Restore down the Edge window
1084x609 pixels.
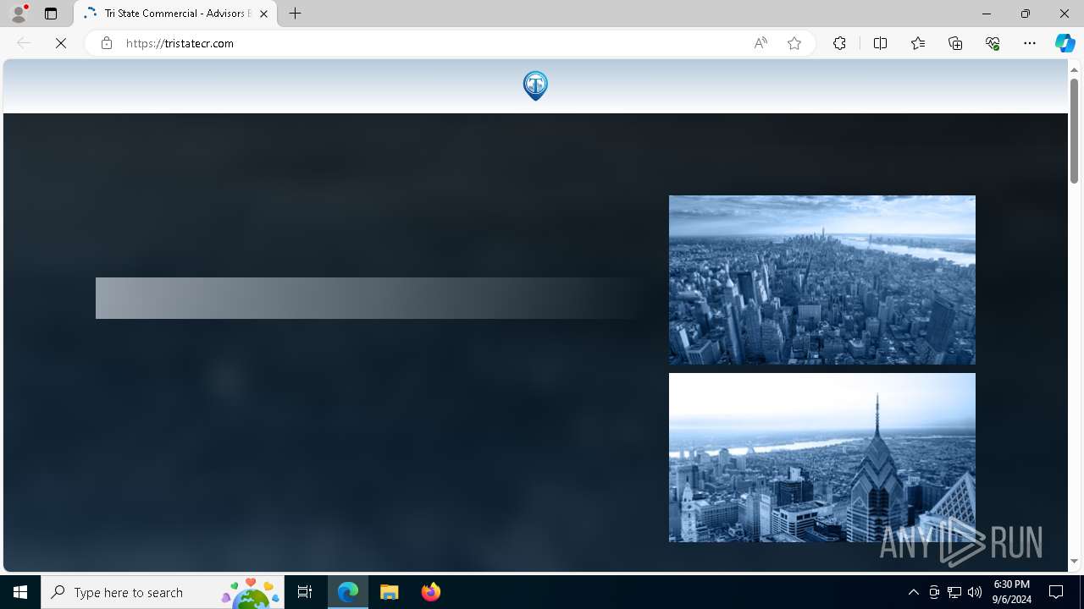pyautogui.click(x=1025, y=14)
